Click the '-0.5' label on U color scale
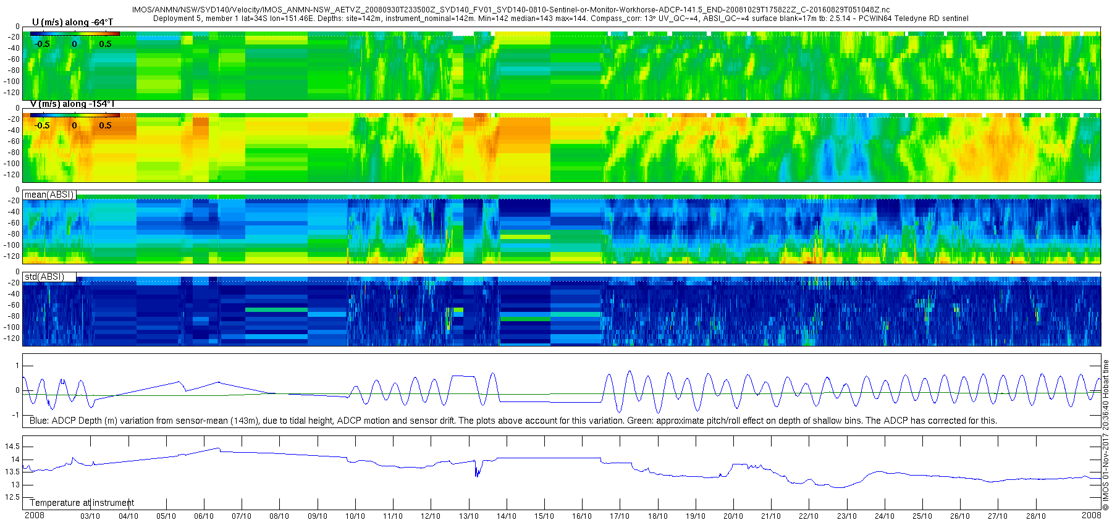This screenshot has height=525, width=1112. click(x=42, y=44)
